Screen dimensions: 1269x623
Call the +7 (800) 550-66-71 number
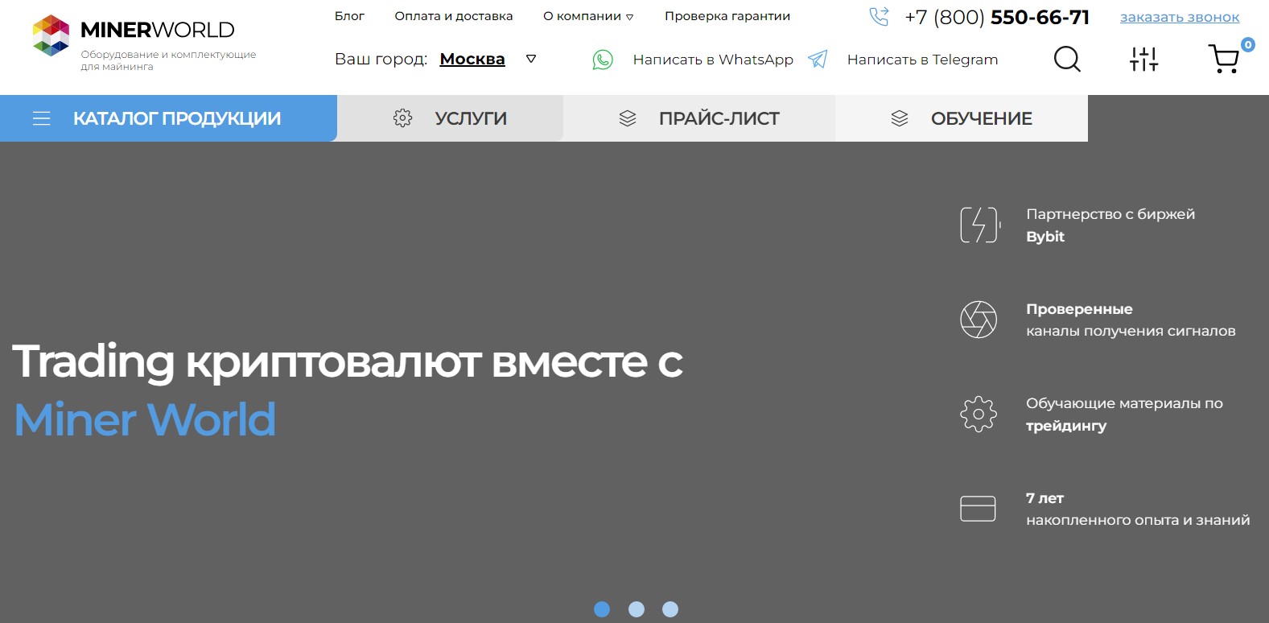pyautogui.click(x=997, y=17)
